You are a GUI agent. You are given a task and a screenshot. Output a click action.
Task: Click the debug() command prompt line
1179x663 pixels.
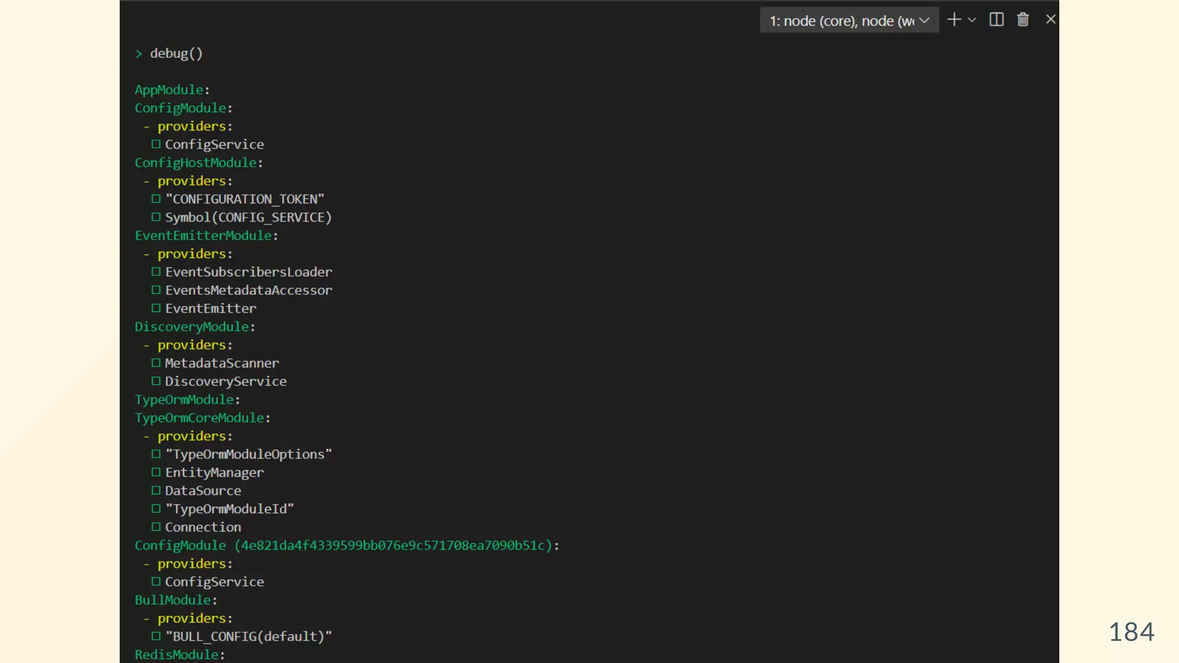point(176,54)
